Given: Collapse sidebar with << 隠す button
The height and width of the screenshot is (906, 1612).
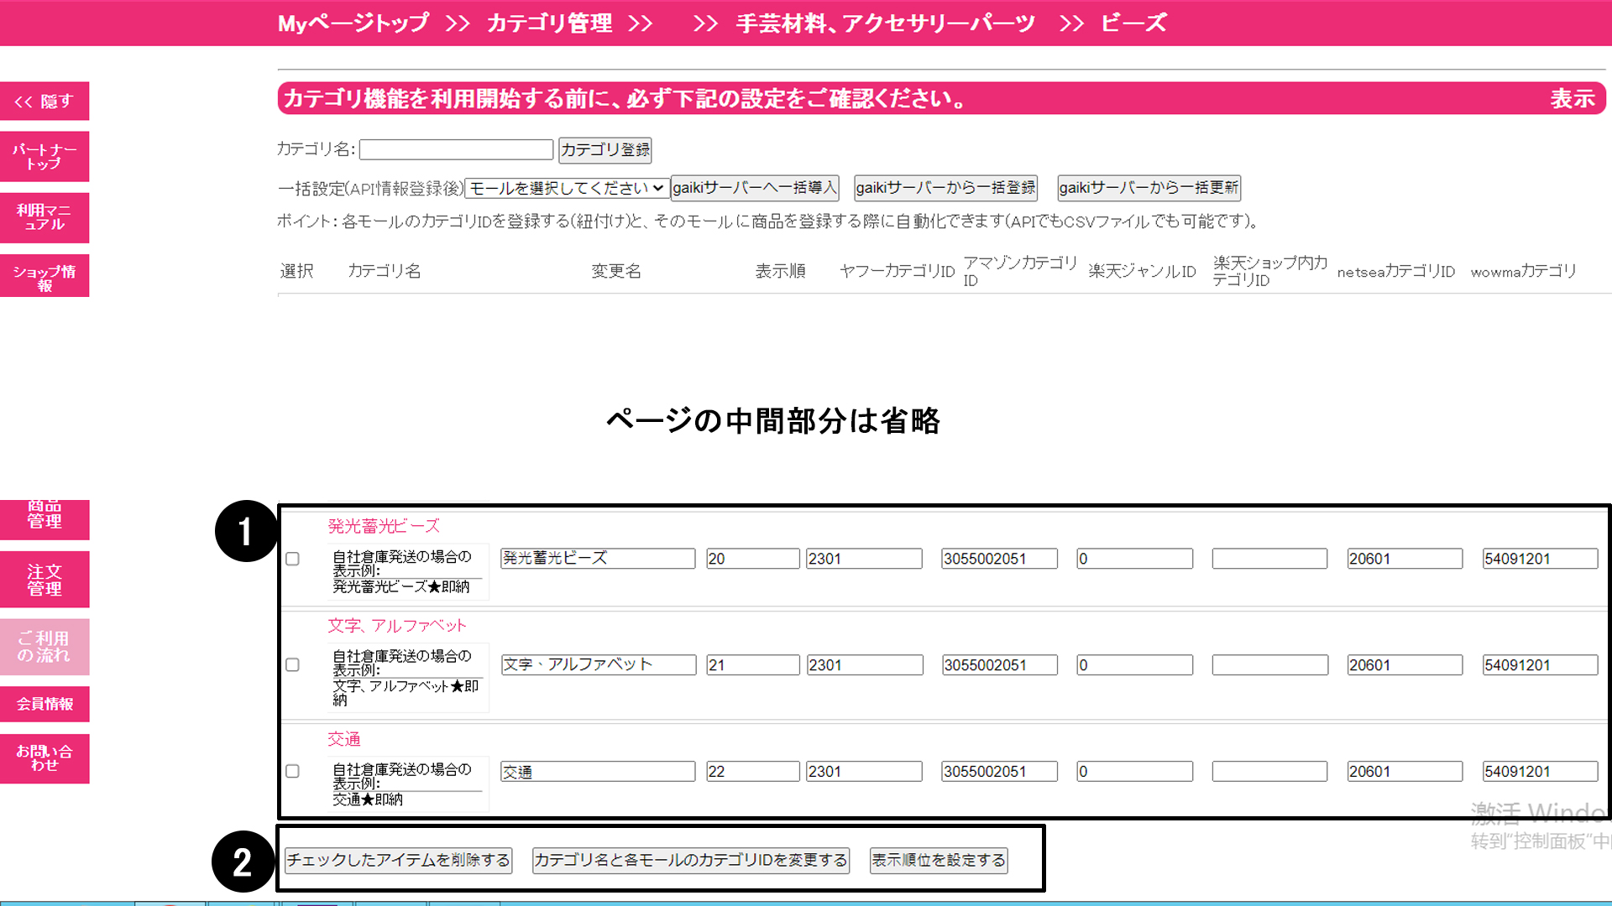Looking at the screenshot, I should (44, 102).
